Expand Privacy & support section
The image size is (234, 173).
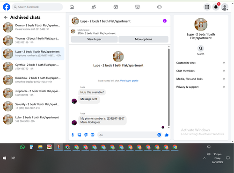coord(201,87)
